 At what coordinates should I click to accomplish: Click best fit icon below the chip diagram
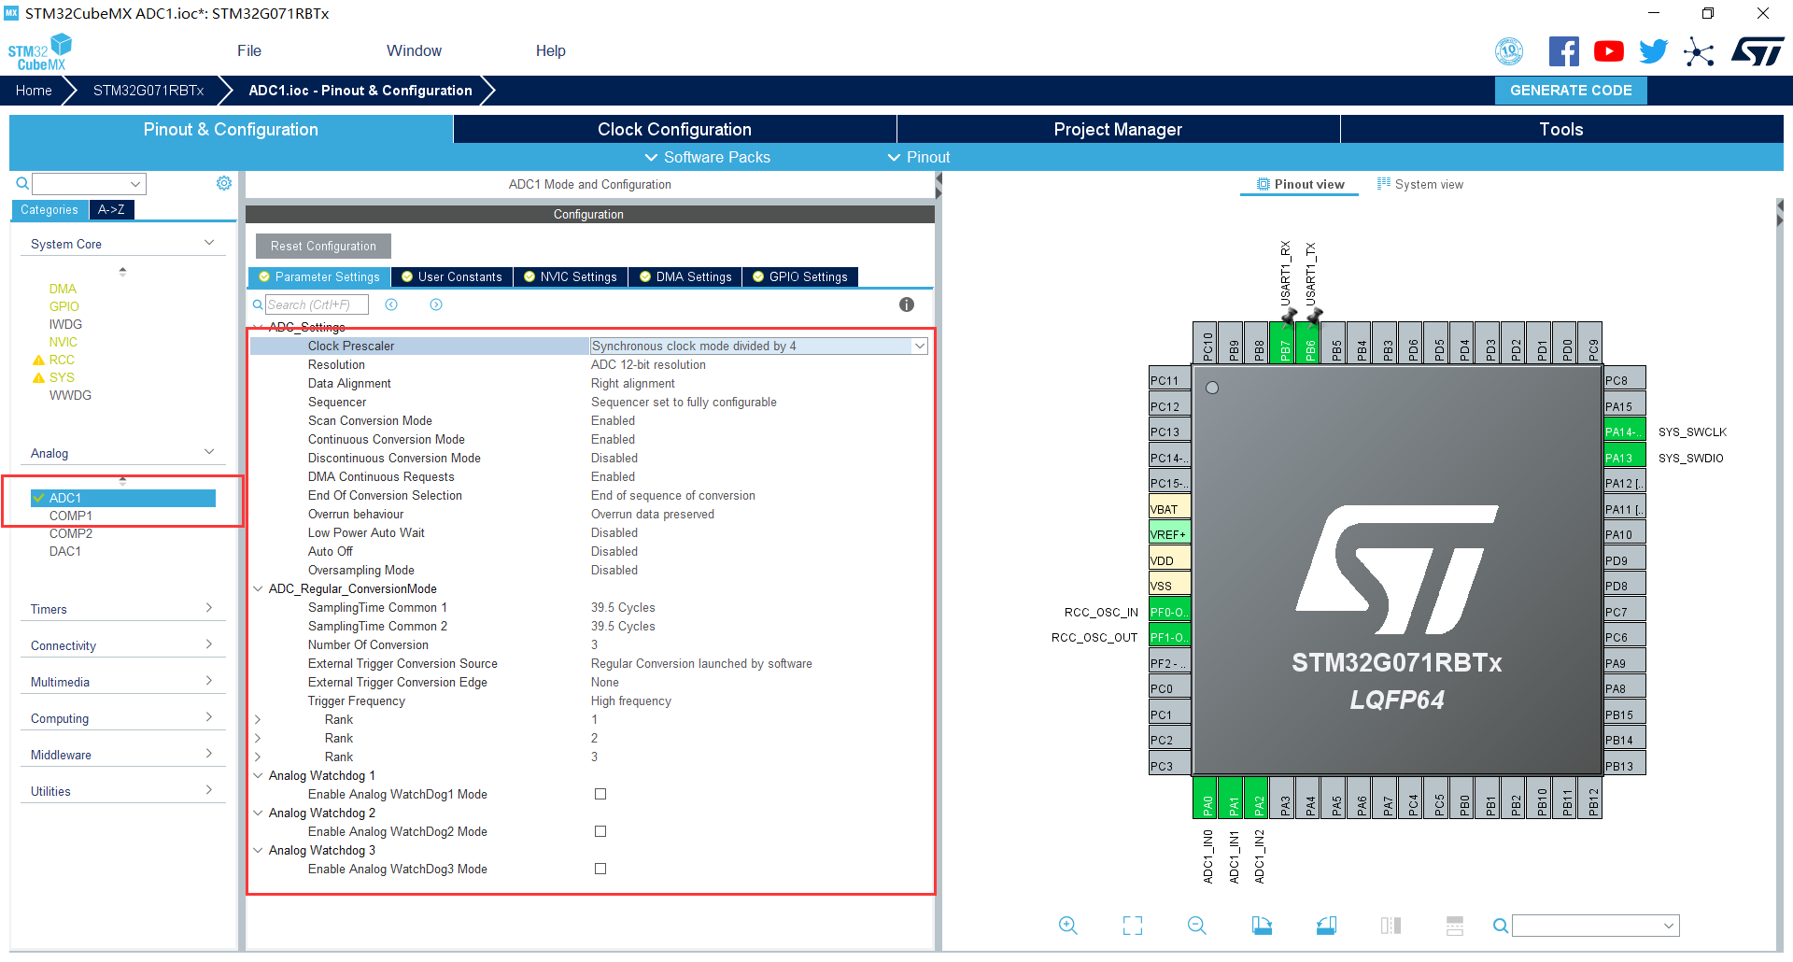pyautogui.click(x=1132, y=927)
